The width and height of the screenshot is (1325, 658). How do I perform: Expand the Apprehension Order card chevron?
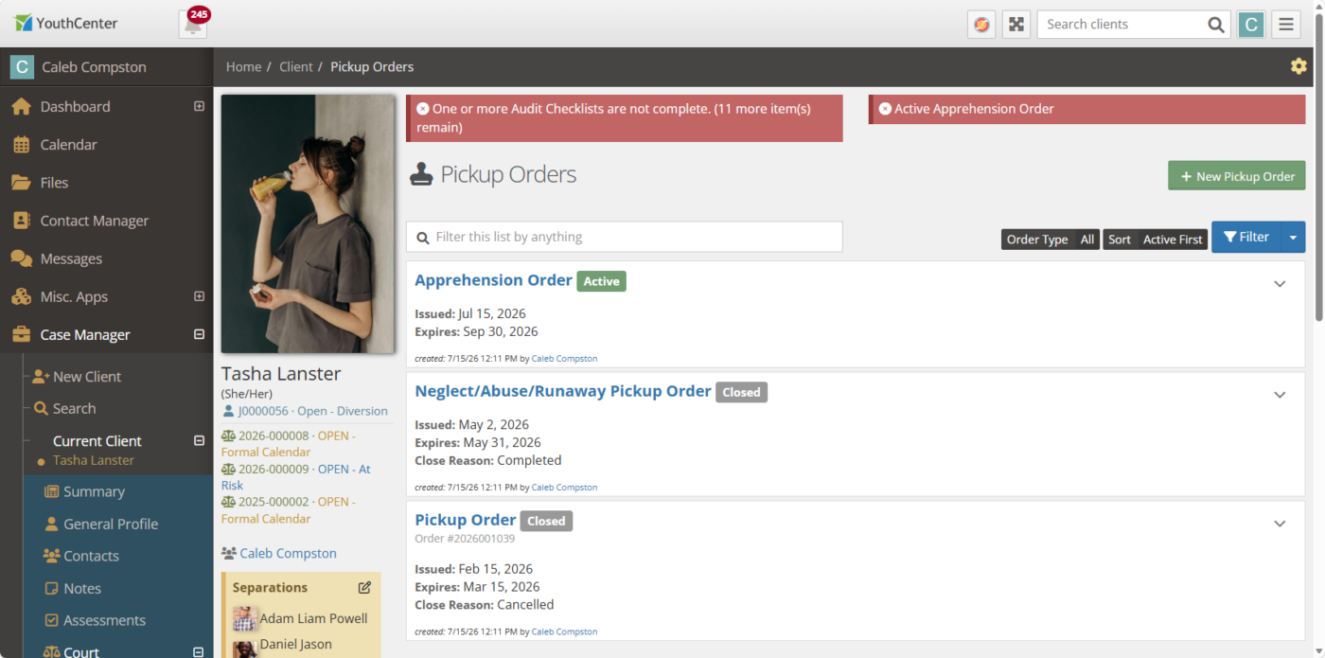click(1280, 284)
